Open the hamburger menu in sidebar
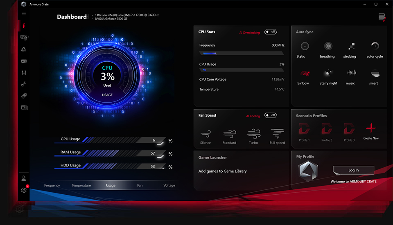 (x=24, y=14)
